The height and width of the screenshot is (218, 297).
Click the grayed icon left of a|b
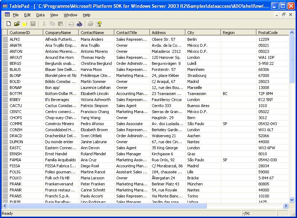71,24
